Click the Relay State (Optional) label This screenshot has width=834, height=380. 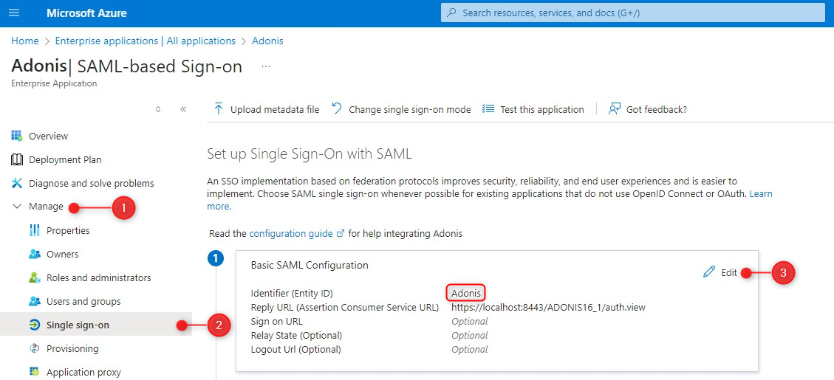click(296, 335)
